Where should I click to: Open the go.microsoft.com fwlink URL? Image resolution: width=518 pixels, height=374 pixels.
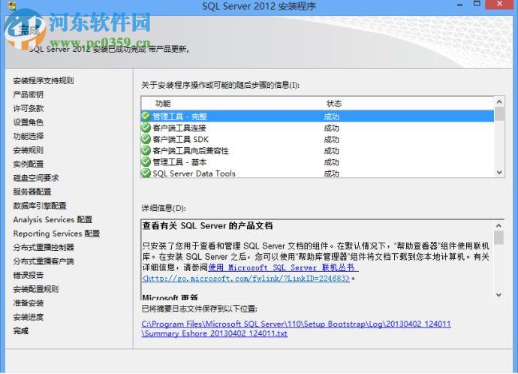point(245,278)
